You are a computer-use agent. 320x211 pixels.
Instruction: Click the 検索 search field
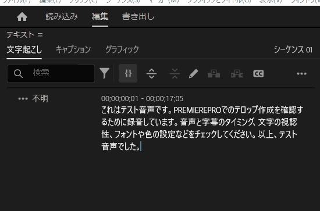[51, 73]
